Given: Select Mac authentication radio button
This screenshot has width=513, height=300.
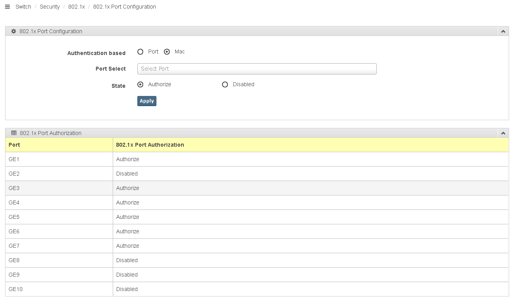Looking at the screenshot, I should tap(167, 51).
